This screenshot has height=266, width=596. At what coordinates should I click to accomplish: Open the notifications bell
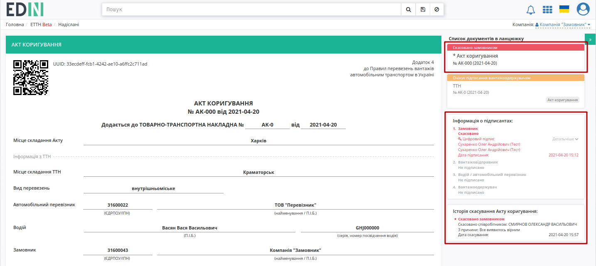[x=531, y=10]
